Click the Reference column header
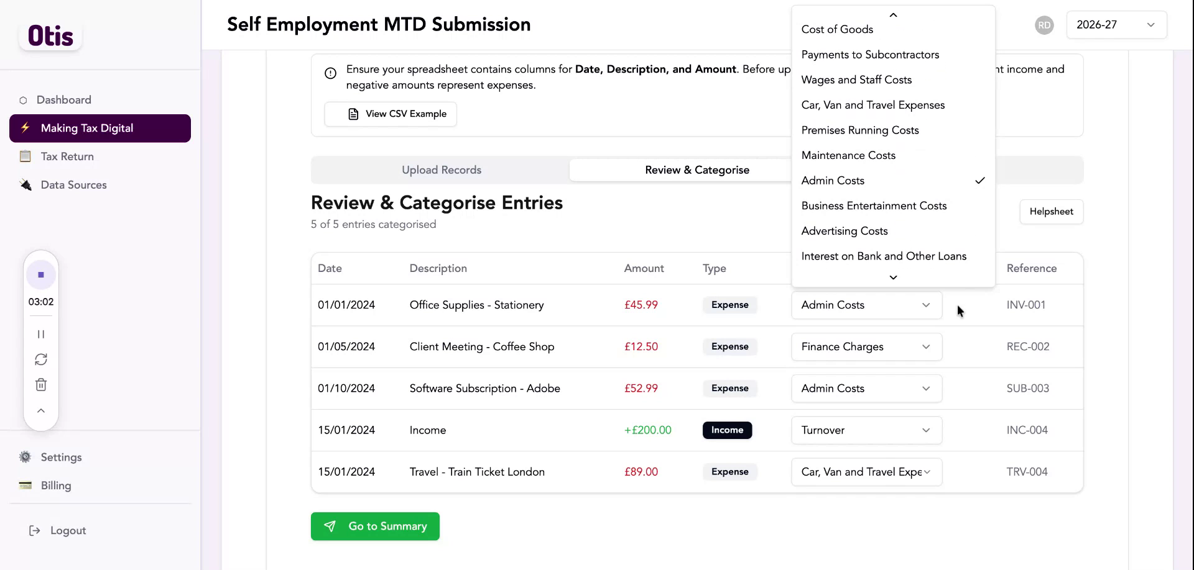The width and height of the screenshot is (1194, 570). [x=1031, y=268]
